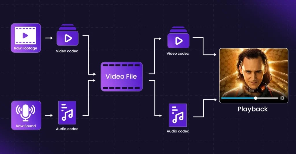Screen dimensions: 296x154
Task: Click the "Audio codec" label near Raw Sound
Action: 67,129
